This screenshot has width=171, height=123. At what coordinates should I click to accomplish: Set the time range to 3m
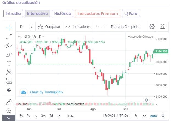point(43,116)
